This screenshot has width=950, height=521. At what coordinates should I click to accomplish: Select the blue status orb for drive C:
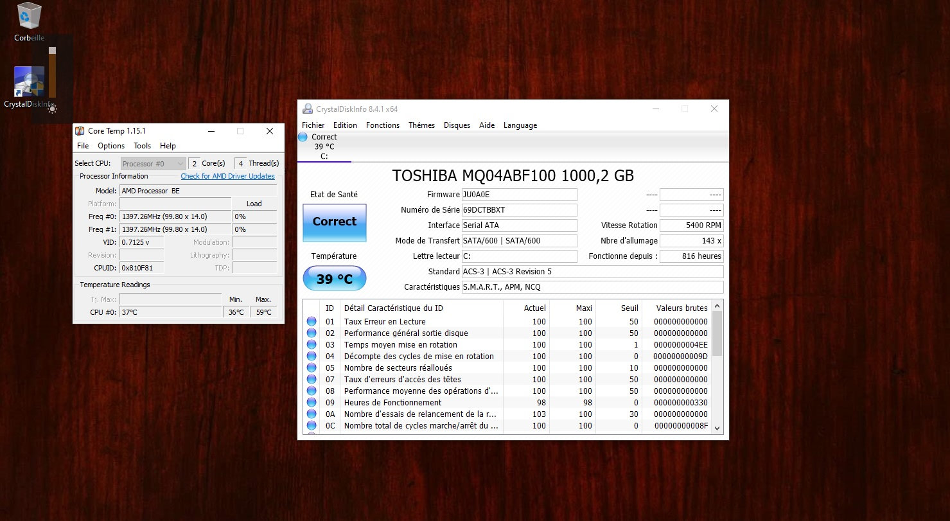click(303, 137)
